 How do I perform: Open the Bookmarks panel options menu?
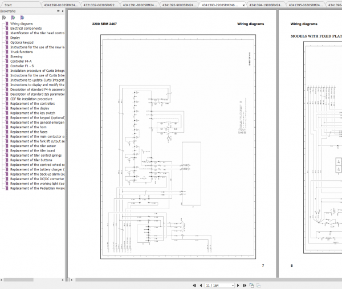point(59,11)
